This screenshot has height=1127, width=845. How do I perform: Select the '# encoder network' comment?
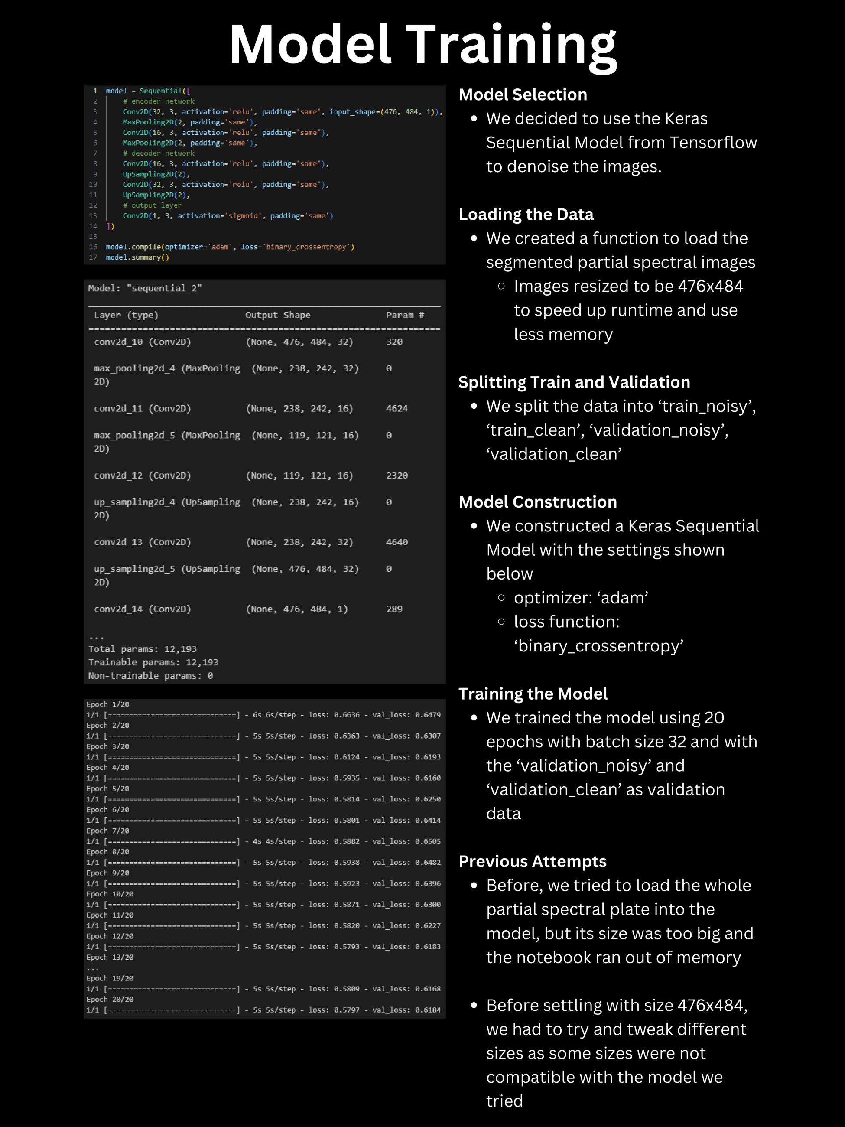pyautogui.click(x=159, y=101)
